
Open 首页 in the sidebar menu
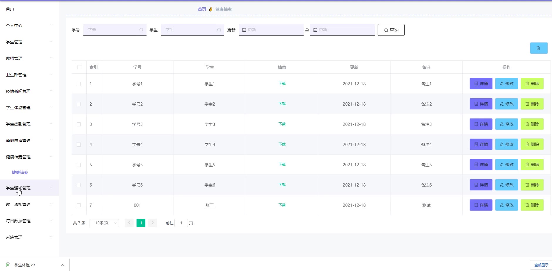10,9
